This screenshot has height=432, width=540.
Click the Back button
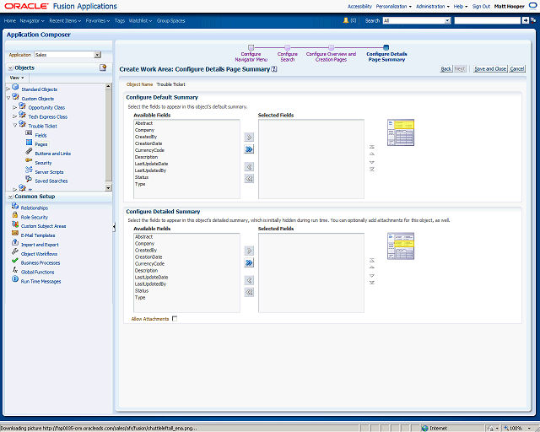pos(446,69)
